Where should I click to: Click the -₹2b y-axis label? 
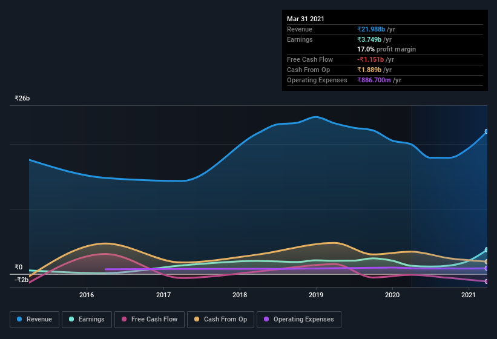click(21, 280)
